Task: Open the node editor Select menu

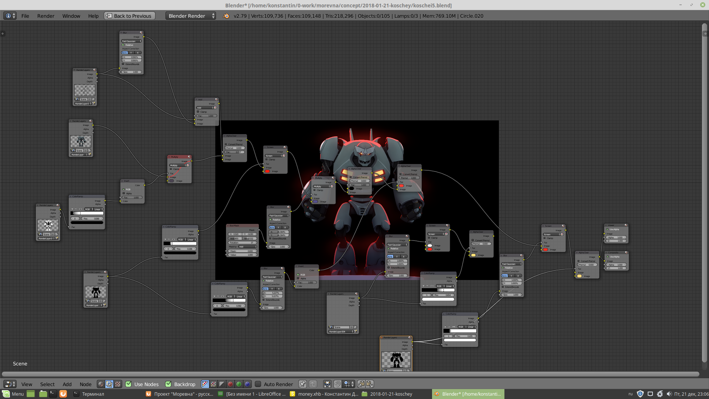Action: (x=47, y=384)
